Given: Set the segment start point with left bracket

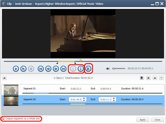Looking at the screenshot, I should (x=73, y=69).
